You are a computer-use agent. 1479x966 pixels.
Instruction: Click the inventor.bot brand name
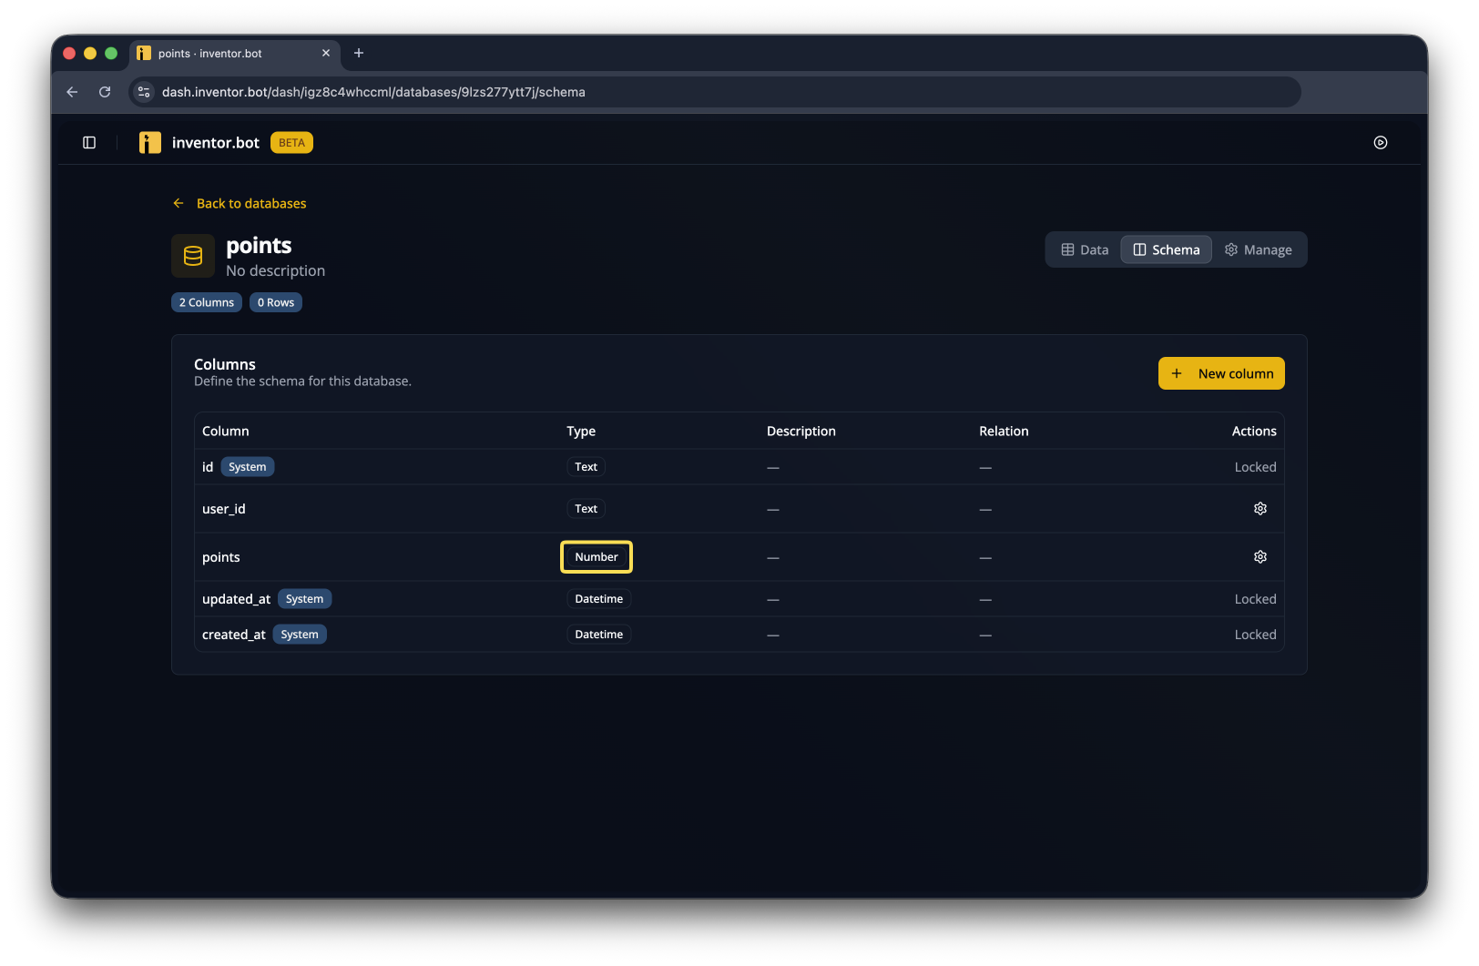pos(216,143)
